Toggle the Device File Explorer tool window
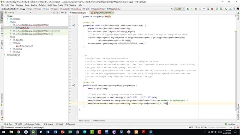The height and width of the screenshot is (135, 240). pos(238,111)
